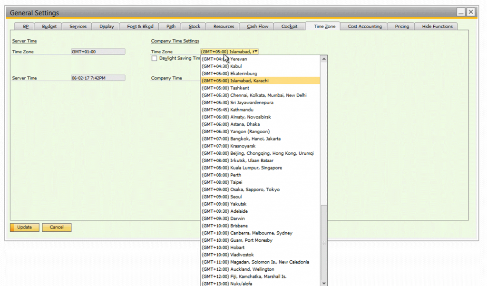
Task: Pick (GMT+10:00) Hobart from the list
Action: (x=223, y=247)
